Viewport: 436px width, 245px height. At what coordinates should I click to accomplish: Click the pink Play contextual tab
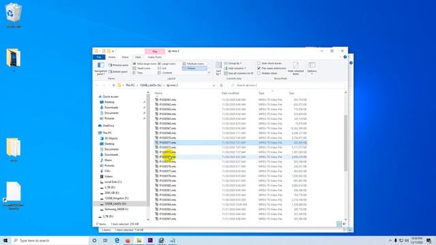155,52
